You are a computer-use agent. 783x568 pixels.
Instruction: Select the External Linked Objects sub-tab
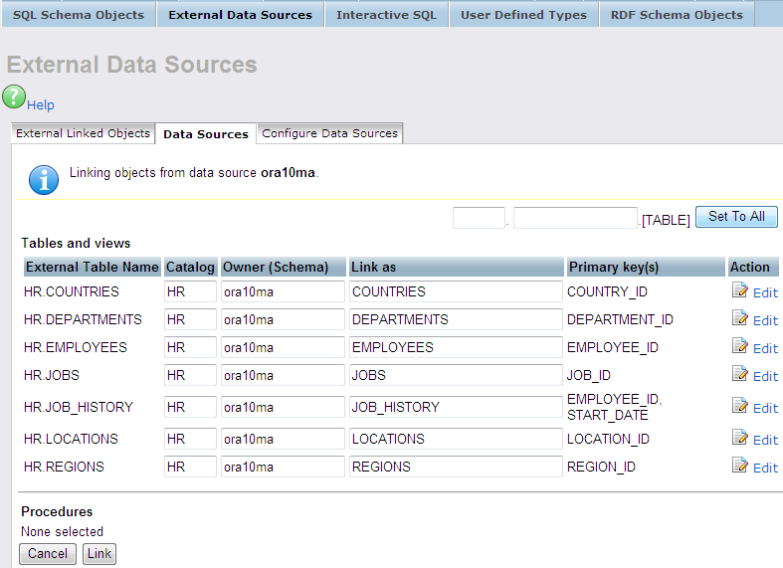83,133
